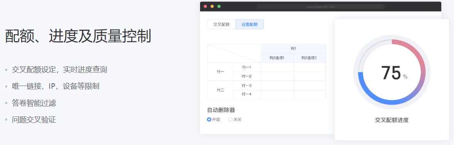Select the 设置配额 tab
This screenshot has width=454, height=145.
(x=250, y=24)
